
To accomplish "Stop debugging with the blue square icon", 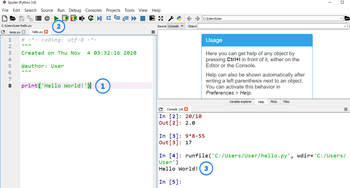I will (x=143, y=18).
